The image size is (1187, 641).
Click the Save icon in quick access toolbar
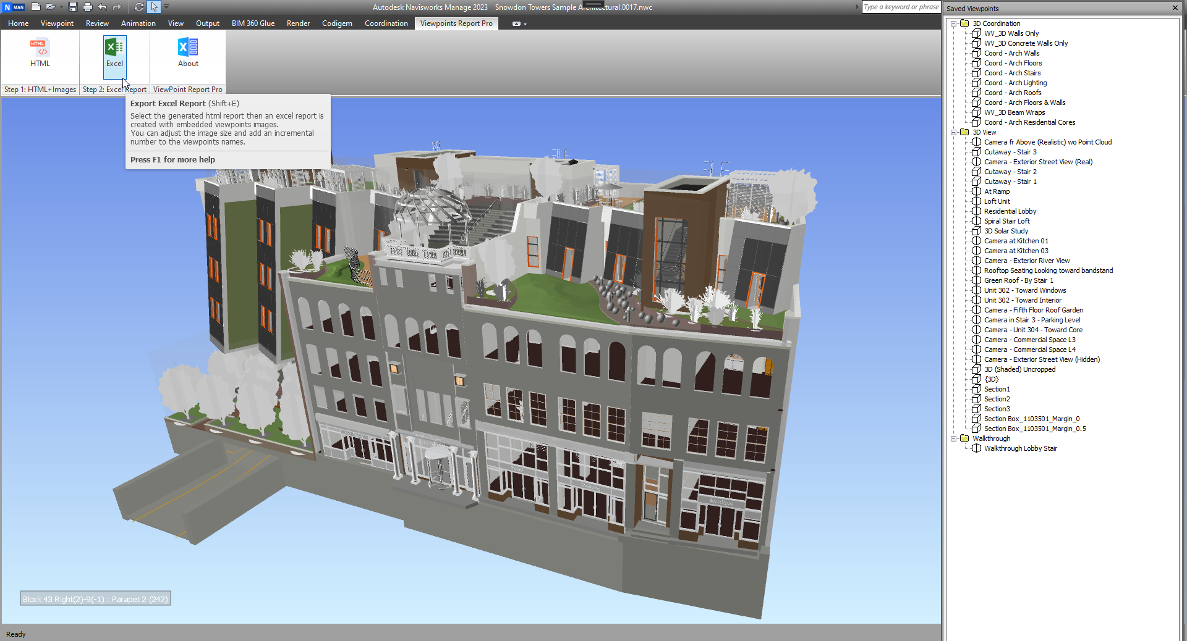click(x=73, y=7)
